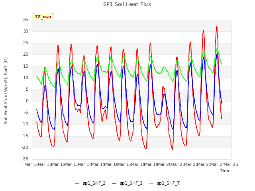
Task: Click the Mar 10 x-axis tick label
Action: [31, 164]
